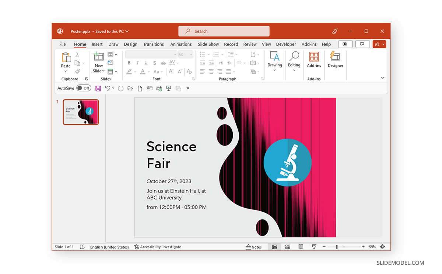442x274 pixels.
Task: Run the Accessibility checker
Action: click(x=158, y=247)
